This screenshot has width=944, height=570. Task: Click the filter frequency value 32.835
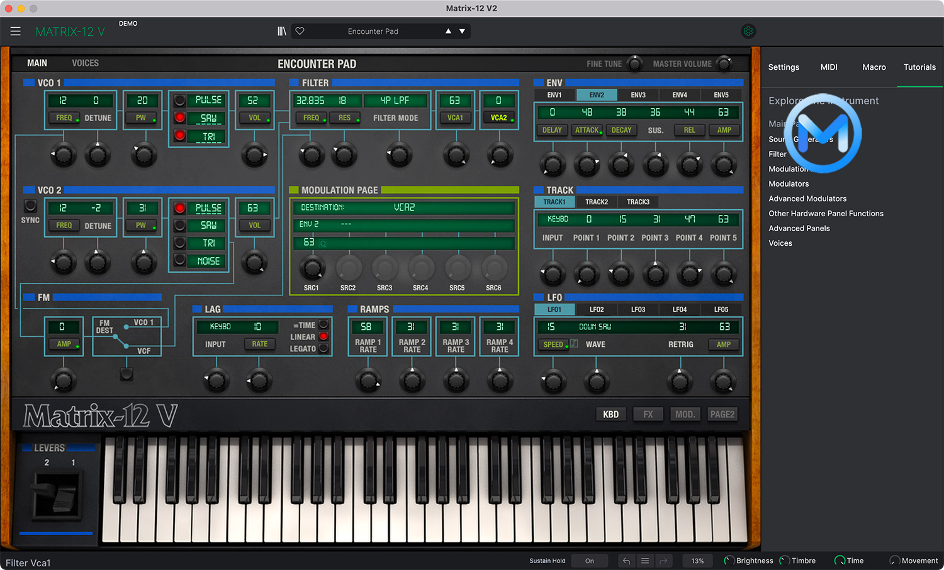pos(311,101)
